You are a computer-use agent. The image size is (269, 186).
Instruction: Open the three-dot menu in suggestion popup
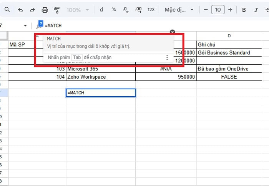pos(167,57)
